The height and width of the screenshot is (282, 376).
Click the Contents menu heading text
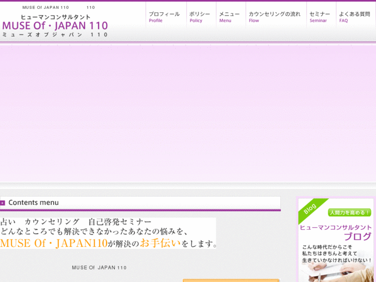click(x=34, y=202)
